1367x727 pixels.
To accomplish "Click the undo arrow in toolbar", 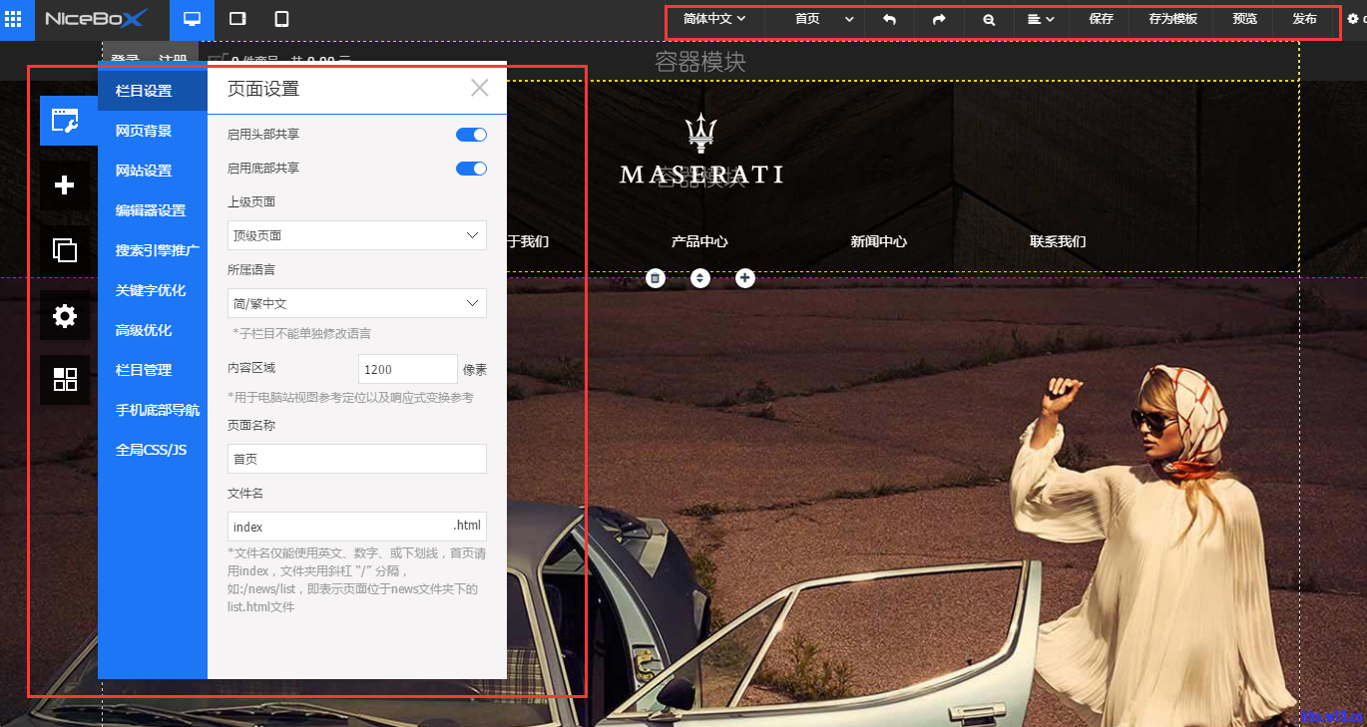I will point(890,19).
